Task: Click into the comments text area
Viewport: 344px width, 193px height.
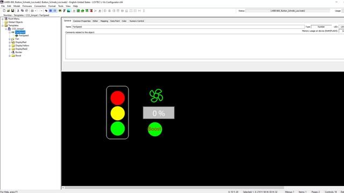Action: [204, 47]
